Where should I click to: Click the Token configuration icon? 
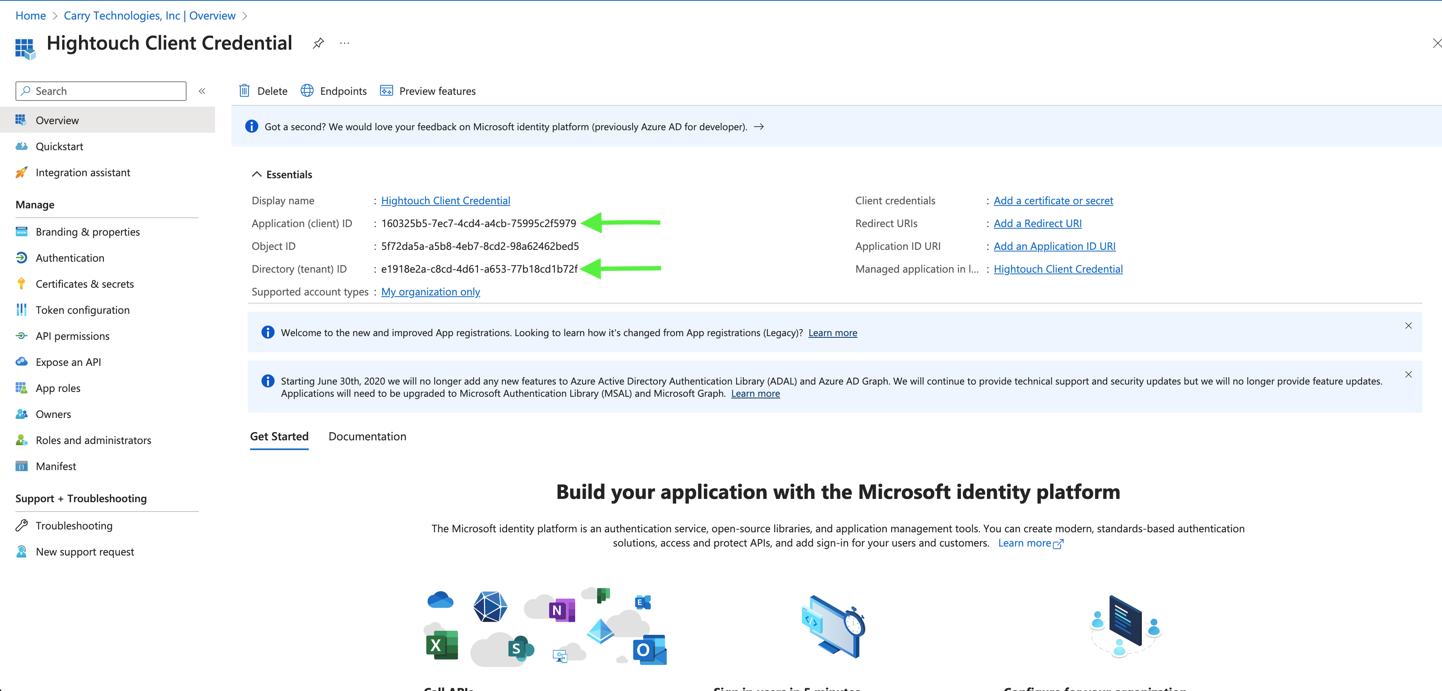[x=21, y=310]
